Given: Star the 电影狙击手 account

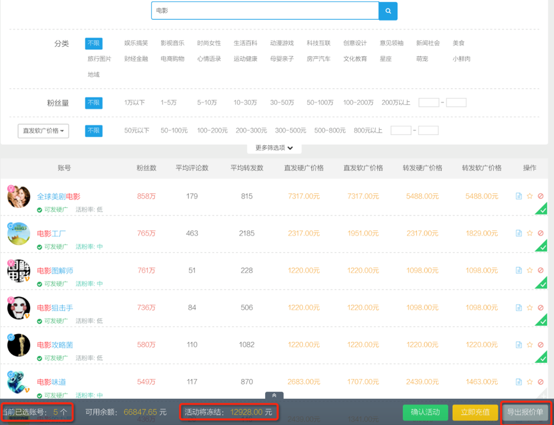Looking at the screenshot, I should pyautogui.click(x=530, y=308).
